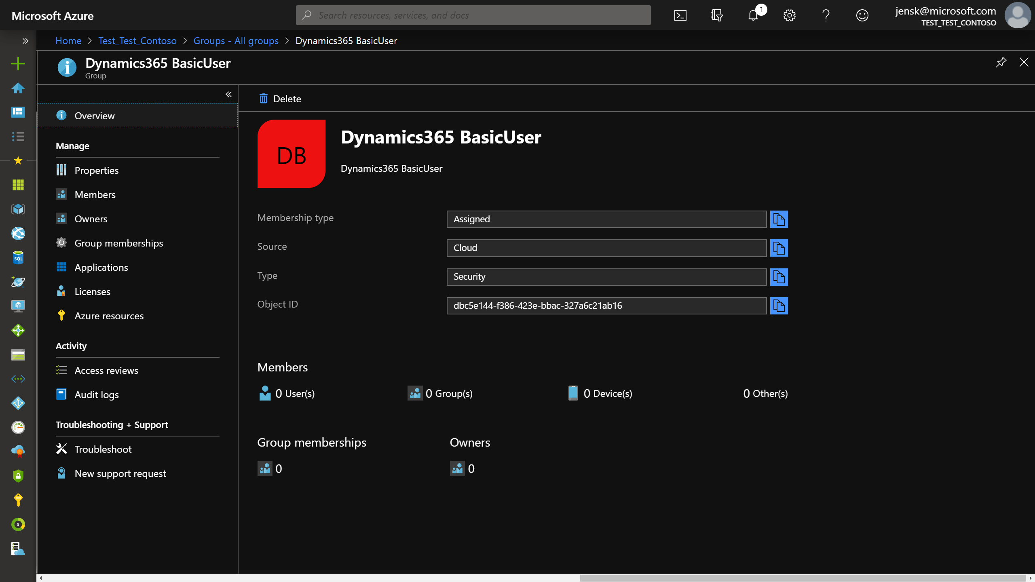Image resolution: width=1035 pixels, height=582 pixels.
Task: Expand the left portal sidebar
Action: 25,41
